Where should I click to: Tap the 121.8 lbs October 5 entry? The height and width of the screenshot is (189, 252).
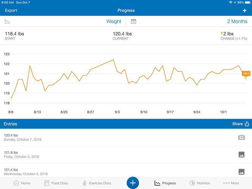(126, 155)
